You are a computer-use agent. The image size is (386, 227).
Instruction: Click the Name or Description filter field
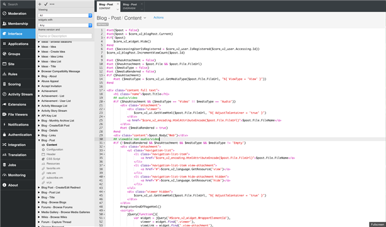pos(65,36)
